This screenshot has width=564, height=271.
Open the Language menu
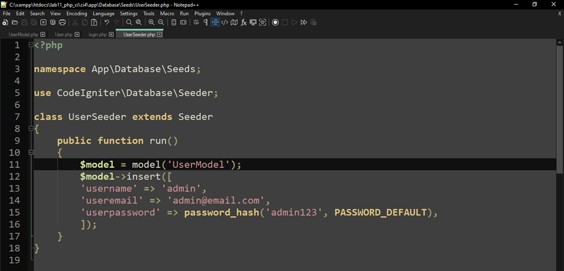click(104, 14)
